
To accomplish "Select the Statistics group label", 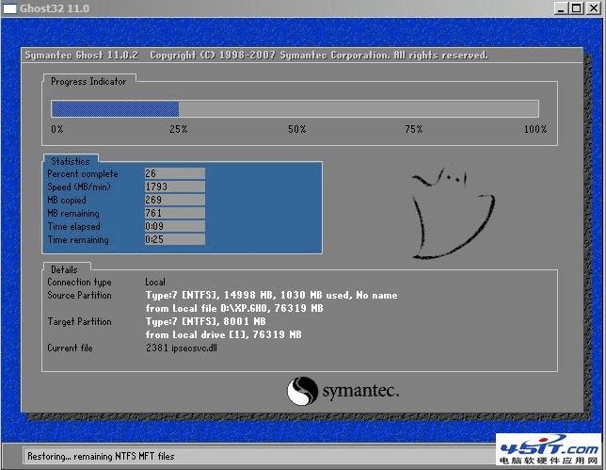I will (71, 161).
